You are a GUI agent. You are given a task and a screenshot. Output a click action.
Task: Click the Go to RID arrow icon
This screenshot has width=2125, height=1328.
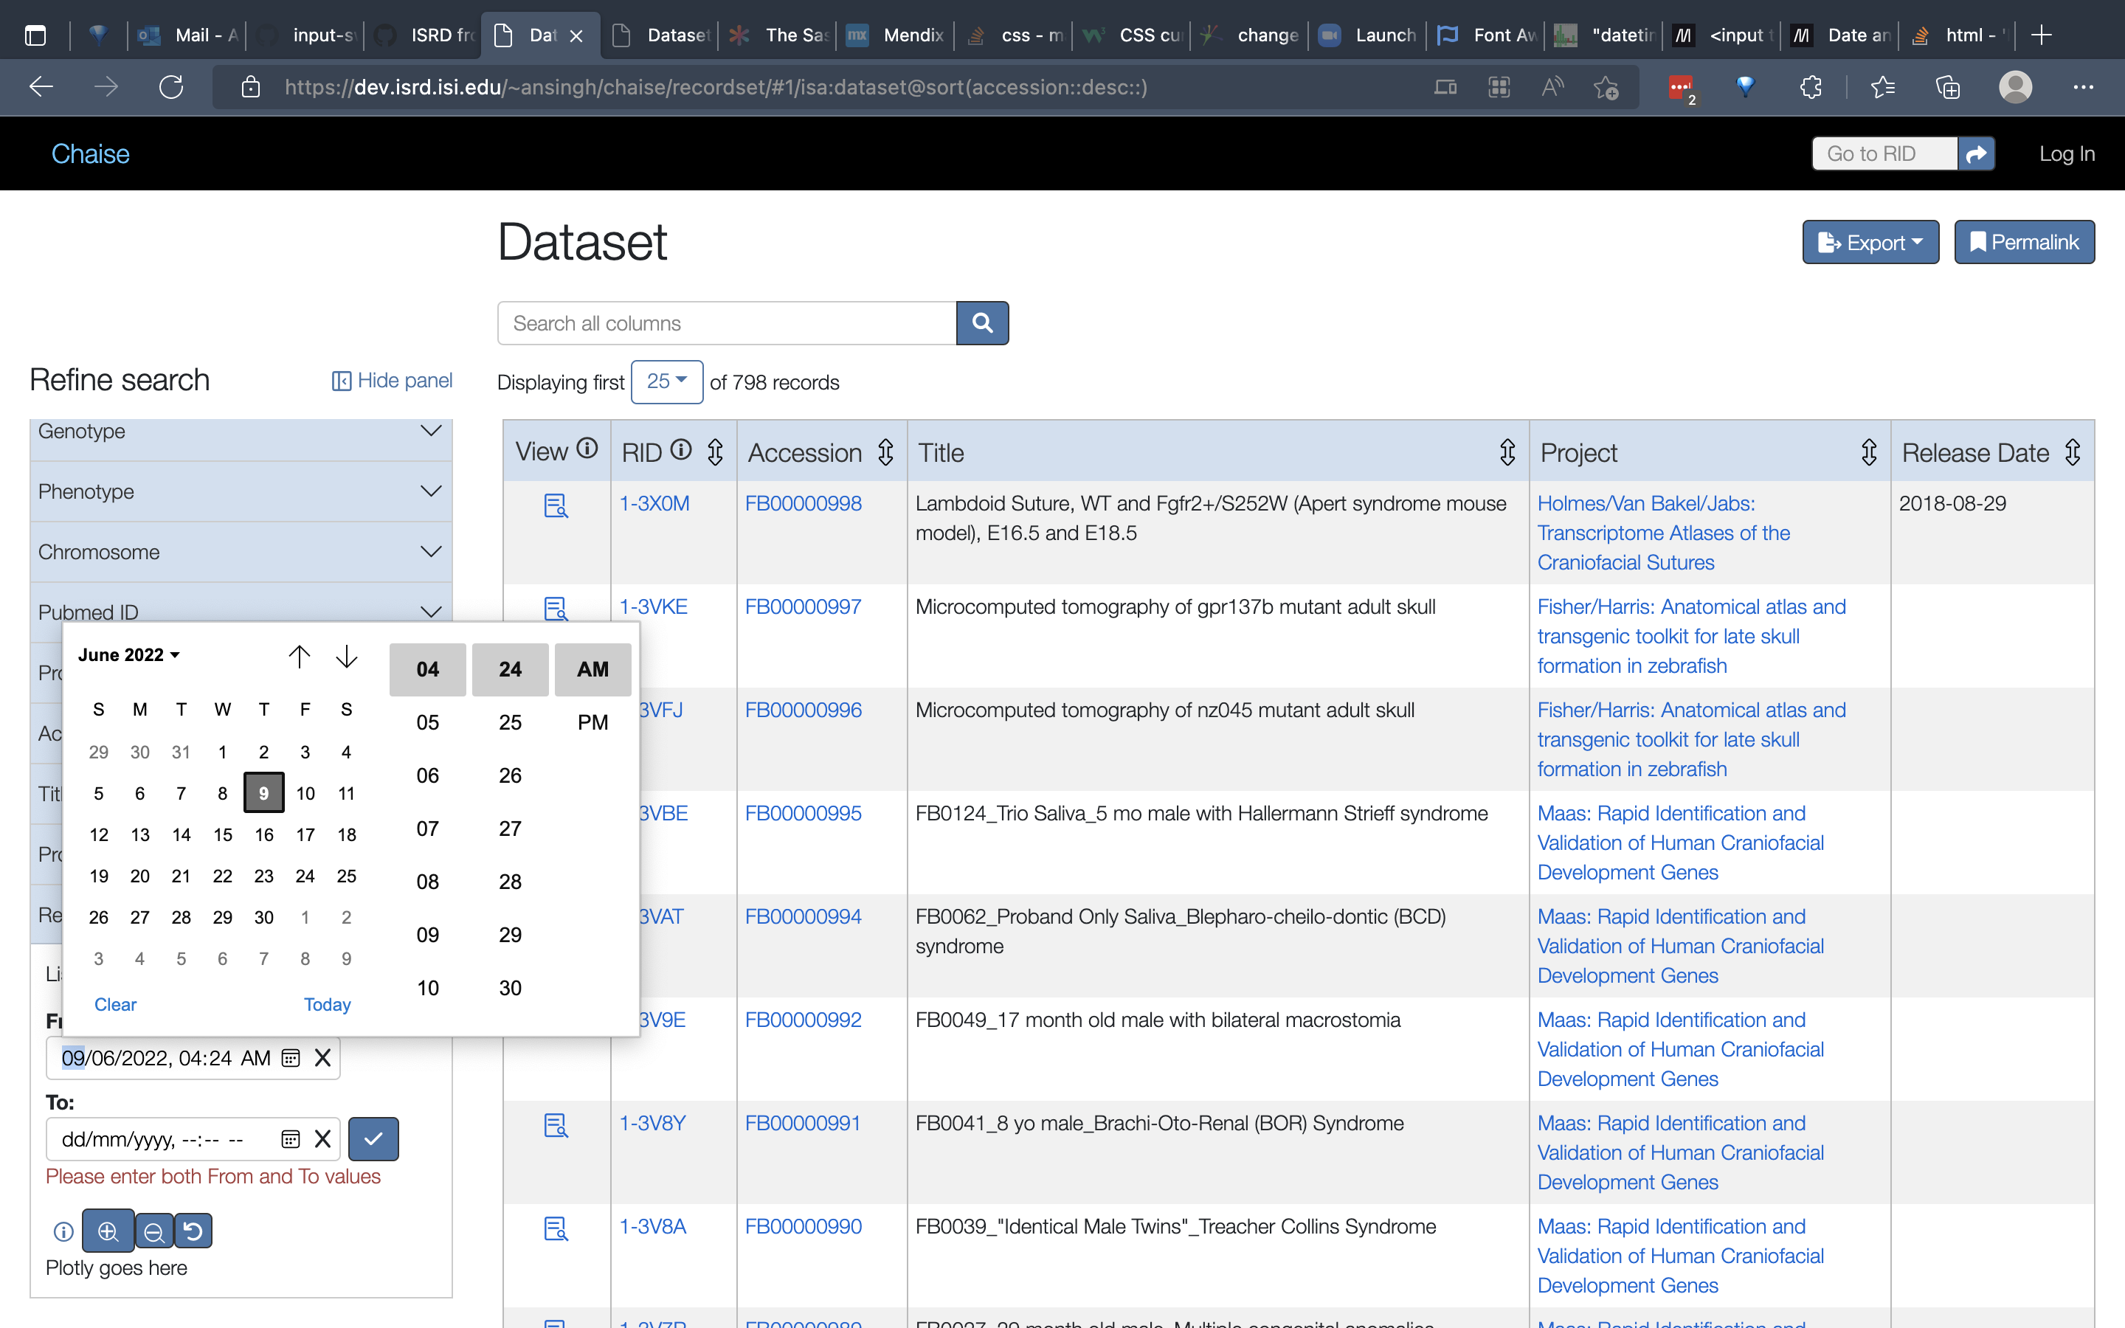click(1976, 153)
